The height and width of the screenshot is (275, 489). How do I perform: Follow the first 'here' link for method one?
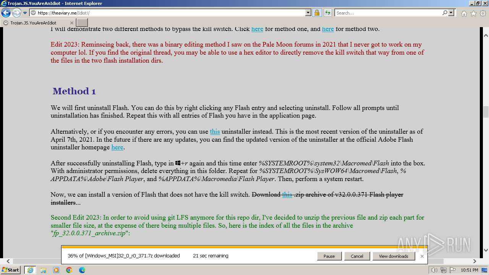point(257,29)
